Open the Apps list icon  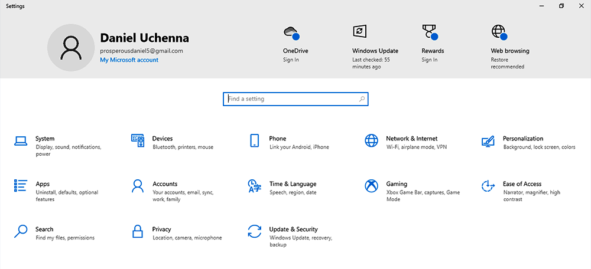pyautogui.click(x=21, y=186)
